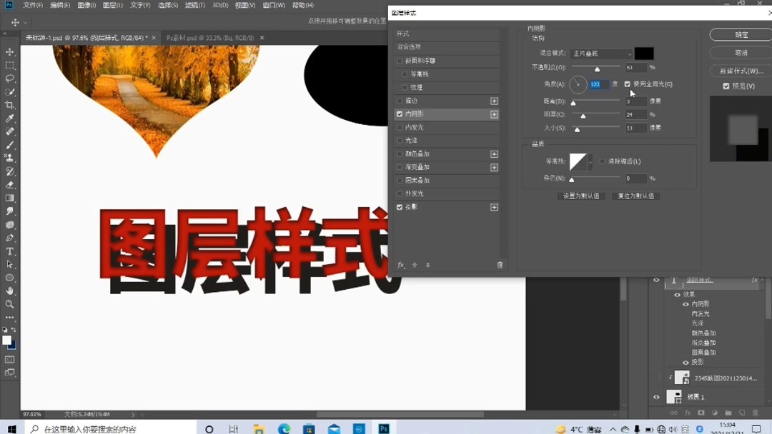This screenshot has width=772, height=434.
Task: Click the angle value field showing 123
Action: tap(598, 84)
